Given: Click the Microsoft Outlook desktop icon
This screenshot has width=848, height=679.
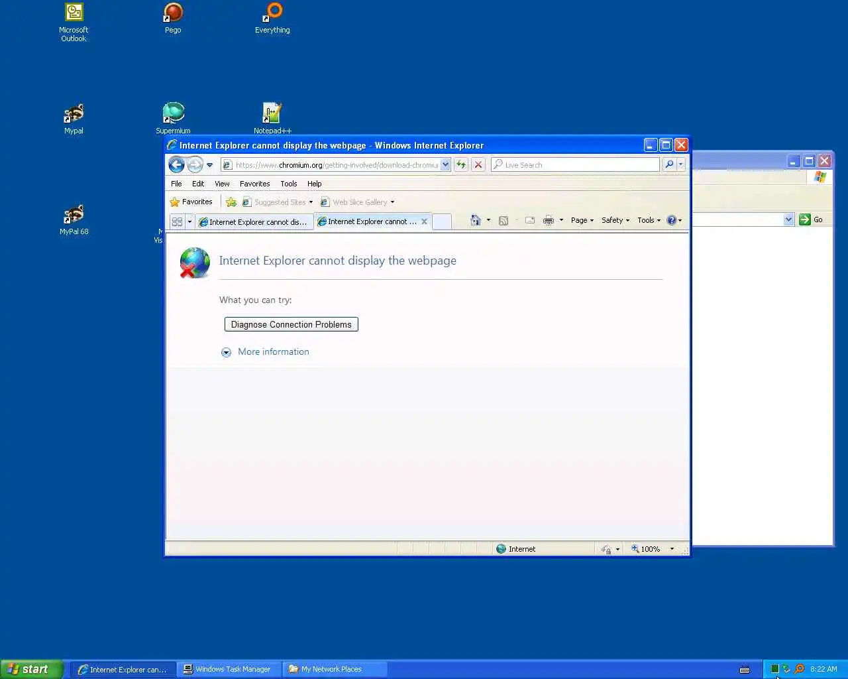Looking at the screenshot, I should click(x=74, y=23).
